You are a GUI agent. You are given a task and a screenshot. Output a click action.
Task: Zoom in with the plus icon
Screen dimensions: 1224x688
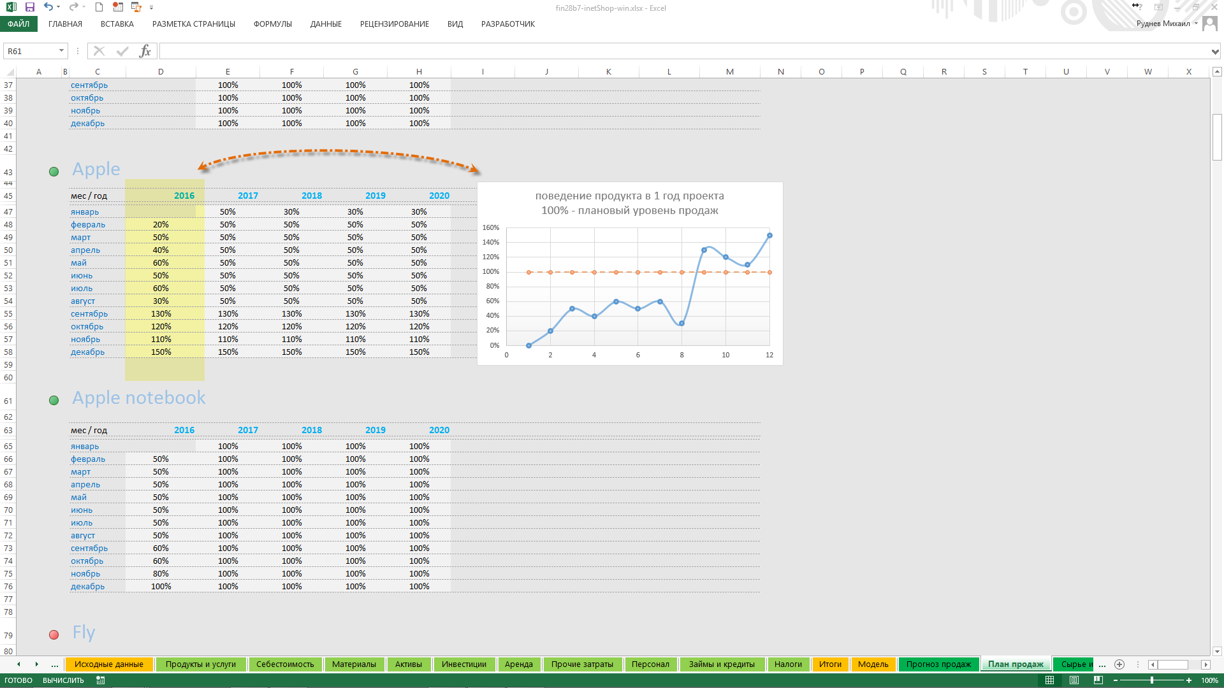click(x=1189, y=680)
